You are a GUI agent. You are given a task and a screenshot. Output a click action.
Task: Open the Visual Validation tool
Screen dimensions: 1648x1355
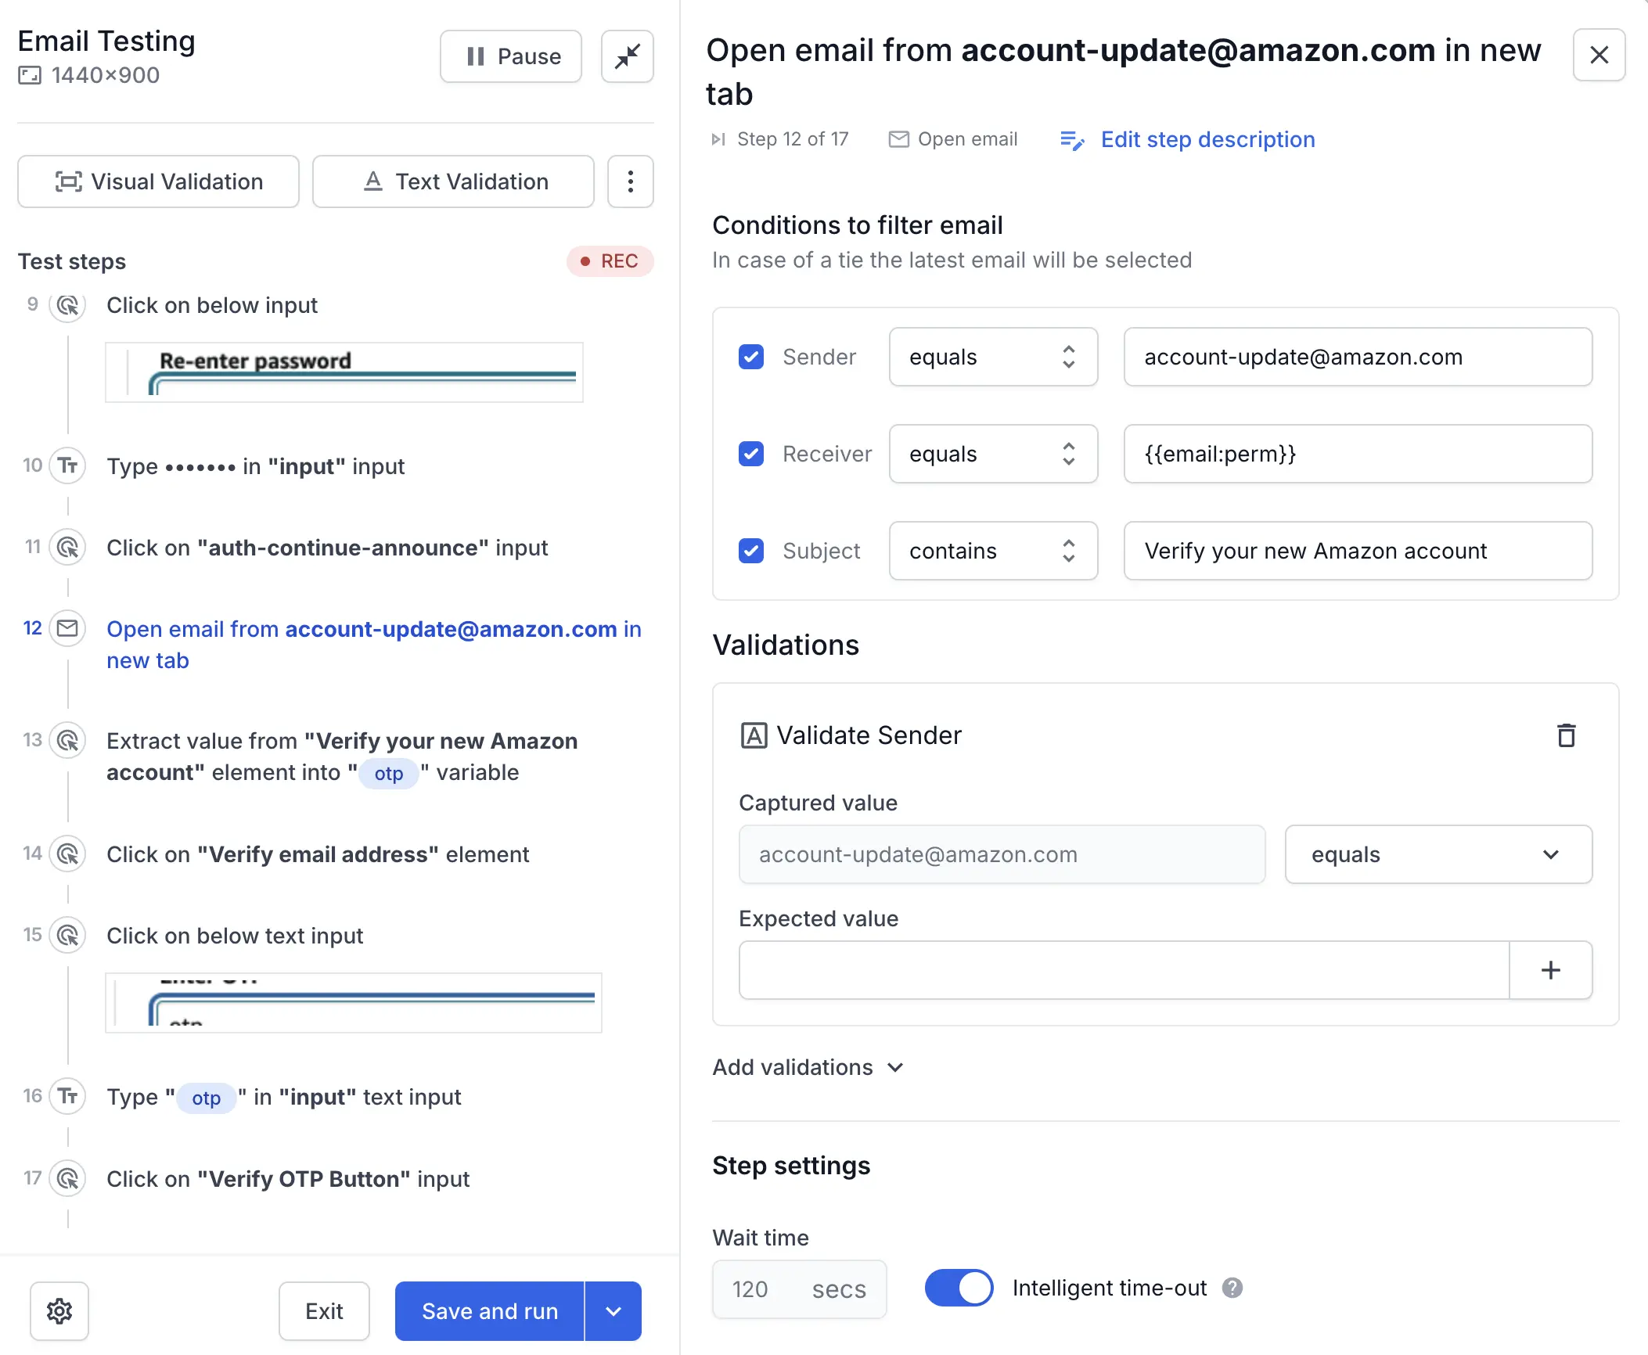click(157, 182)
